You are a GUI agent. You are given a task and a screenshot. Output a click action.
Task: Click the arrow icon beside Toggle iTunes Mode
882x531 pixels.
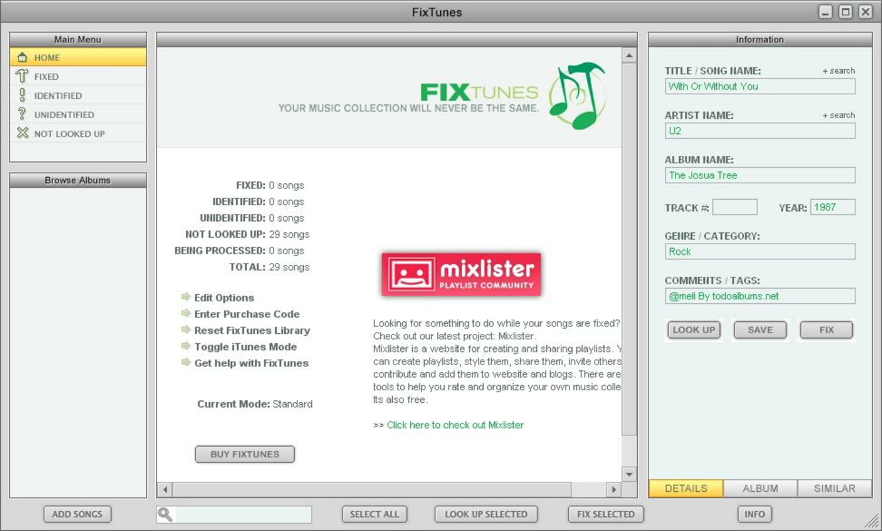click(186, 346)
